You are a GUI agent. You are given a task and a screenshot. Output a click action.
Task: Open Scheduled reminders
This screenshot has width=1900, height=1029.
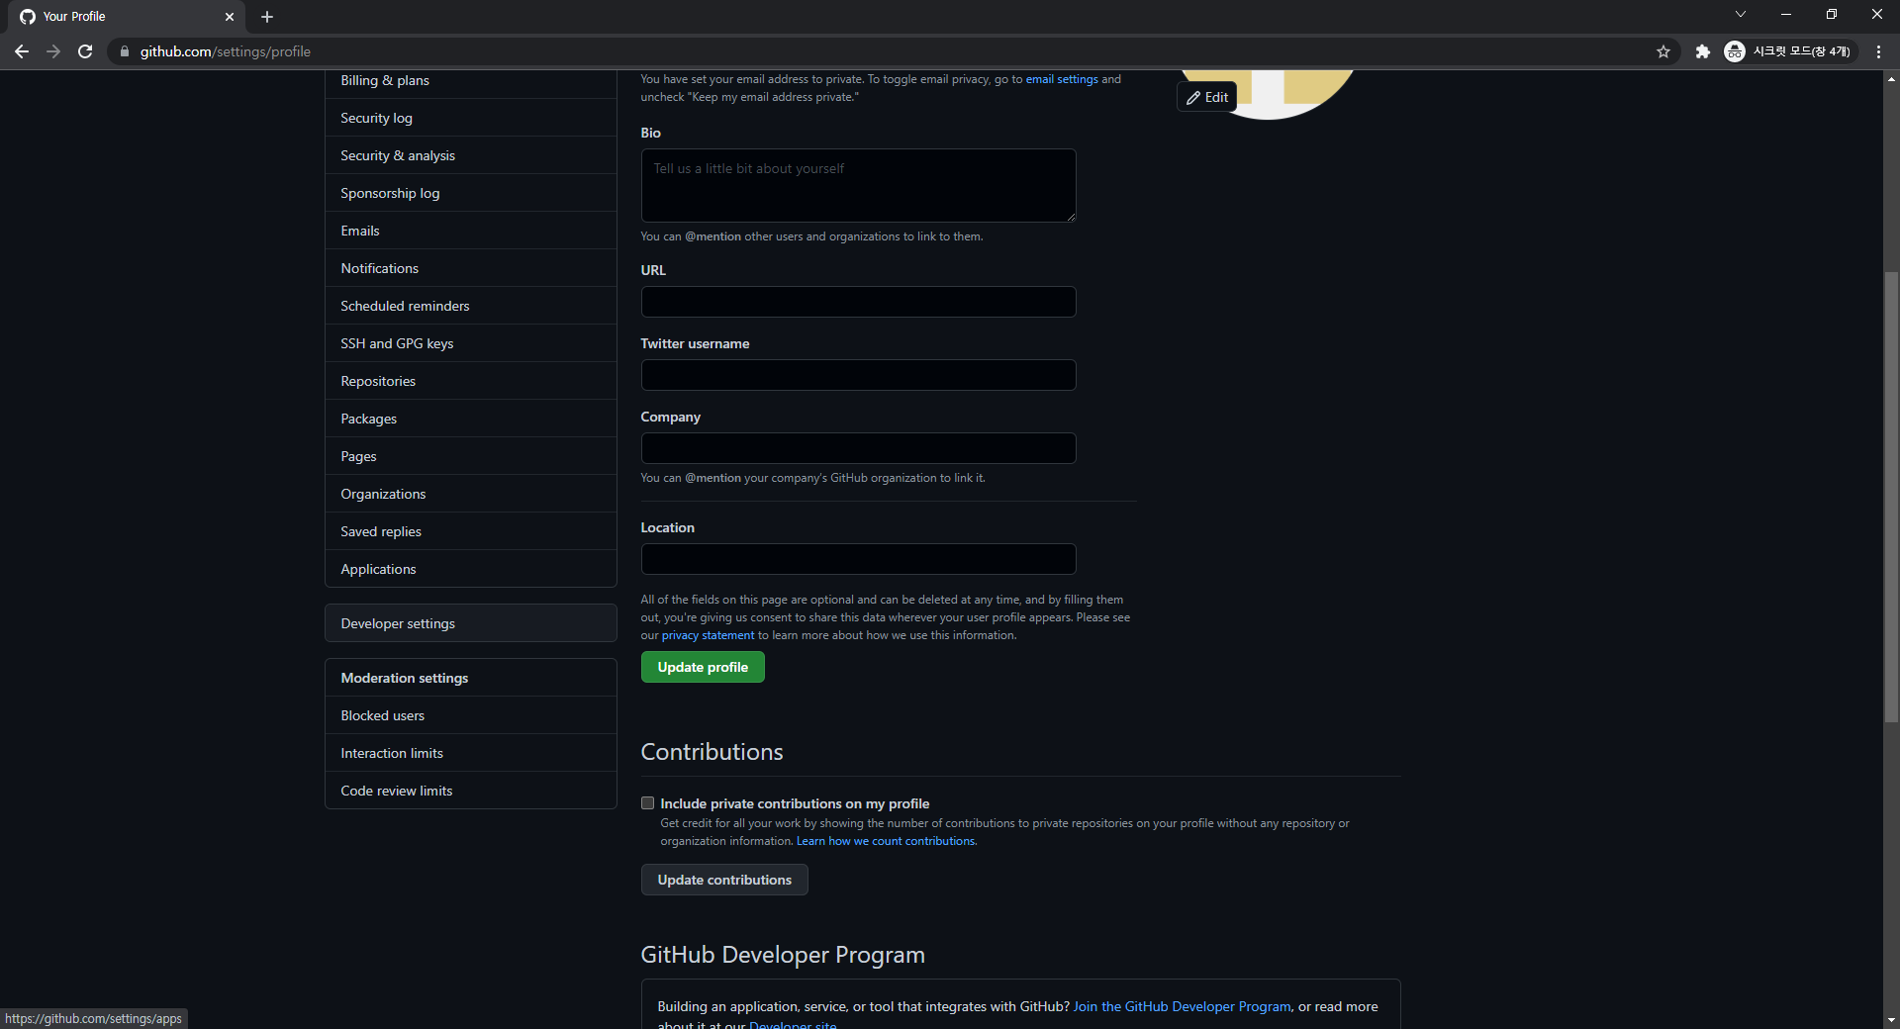pos(471,306)
